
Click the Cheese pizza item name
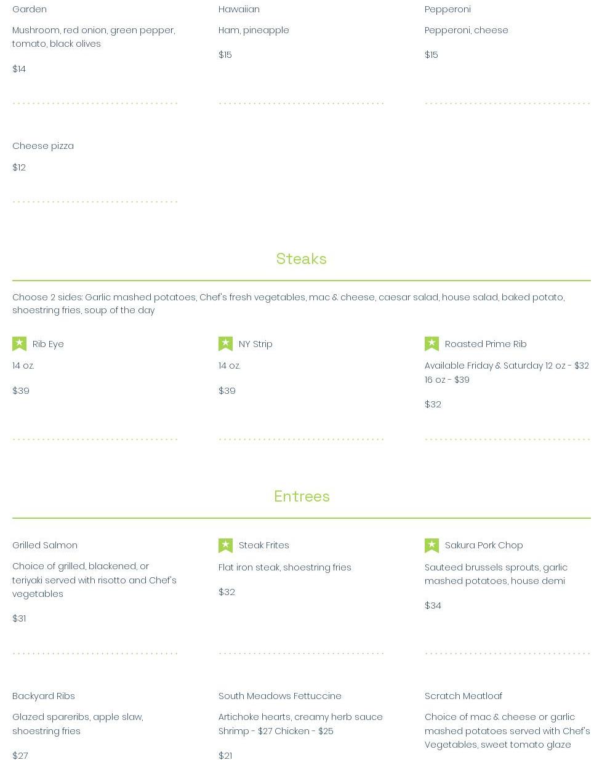(x=43, y=146)
